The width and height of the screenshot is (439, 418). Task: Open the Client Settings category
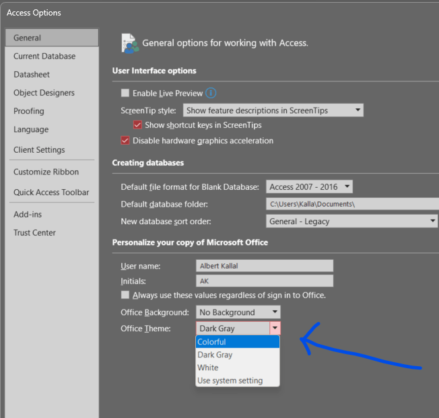coord(52,149)
